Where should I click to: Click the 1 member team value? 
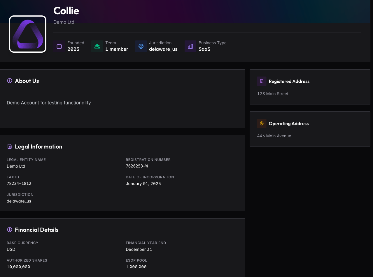(116, 49)
